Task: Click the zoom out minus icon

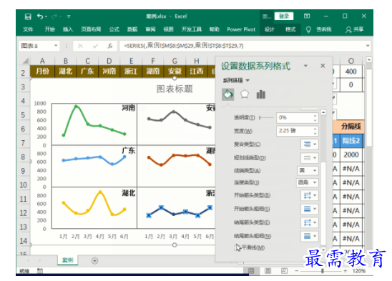Action: [296, 271]
